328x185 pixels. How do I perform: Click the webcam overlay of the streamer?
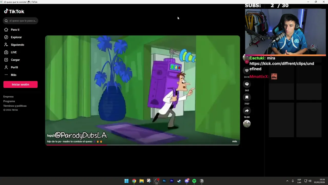click(285, 32)
